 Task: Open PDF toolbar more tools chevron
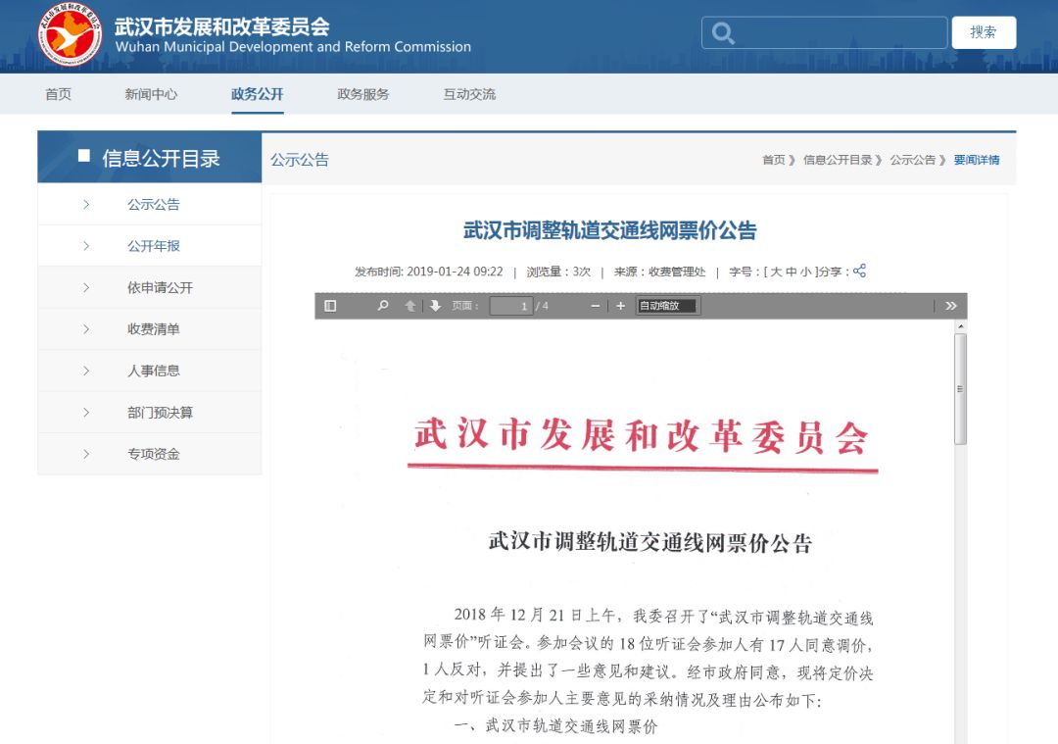coord(950,306)
